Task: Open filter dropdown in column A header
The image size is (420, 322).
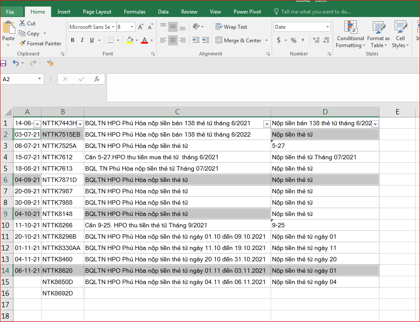Action: 37,124
